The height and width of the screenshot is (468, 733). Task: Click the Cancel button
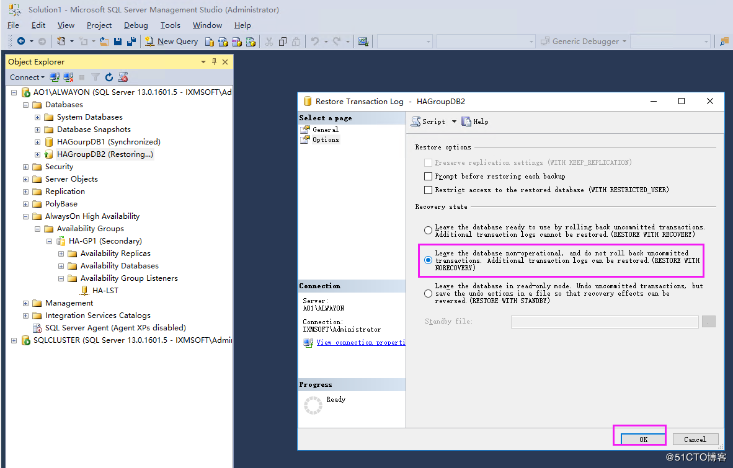(695, 439)
